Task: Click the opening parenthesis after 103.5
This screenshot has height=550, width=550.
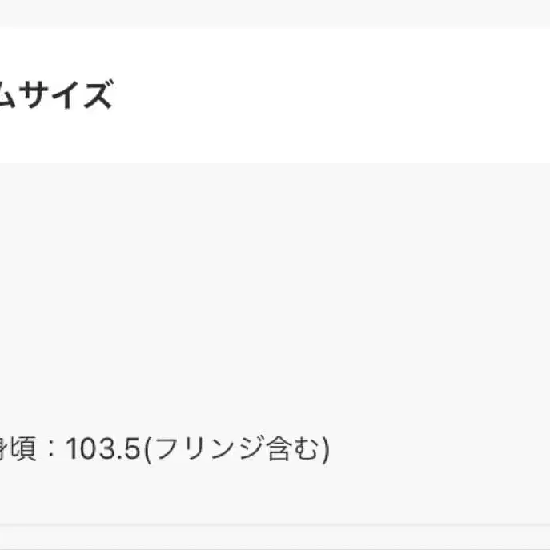Action: point(148,449)
